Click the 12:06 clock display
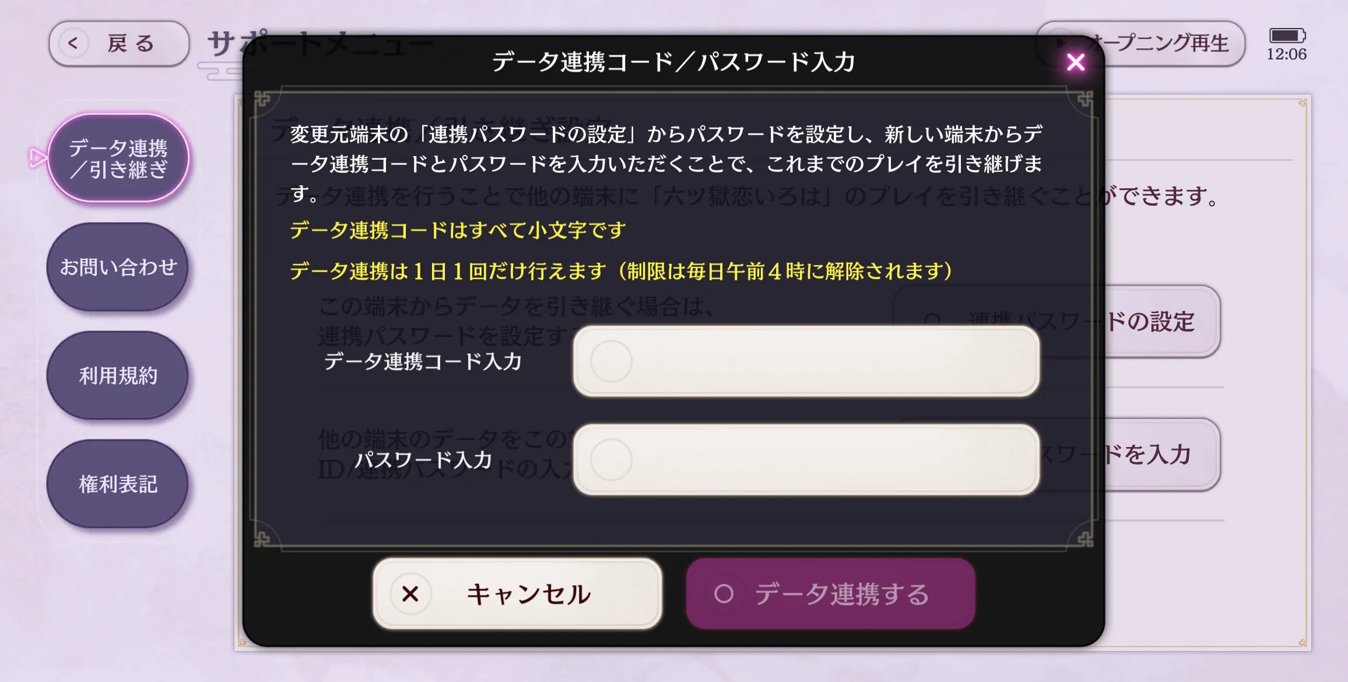 1287,55
